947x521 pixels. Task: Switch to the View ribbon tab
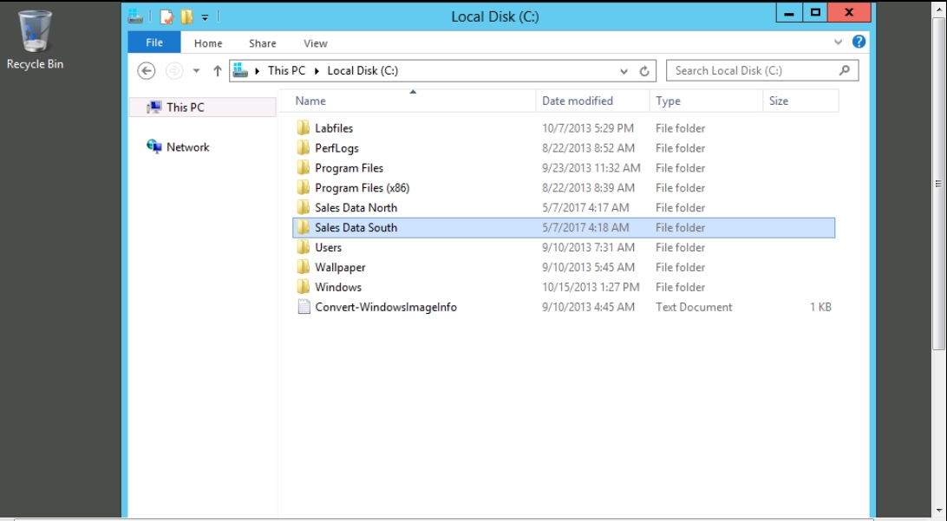click(316, 43)
